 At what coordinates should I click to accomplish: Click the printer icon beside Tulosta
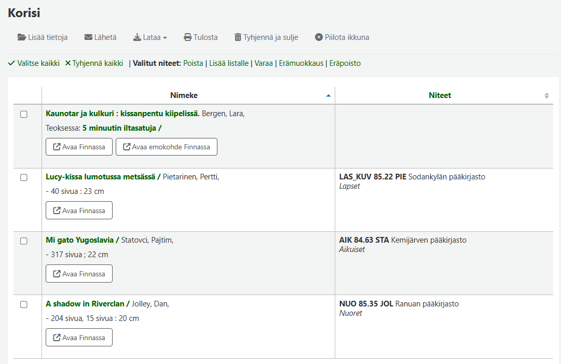click(187, 37)
